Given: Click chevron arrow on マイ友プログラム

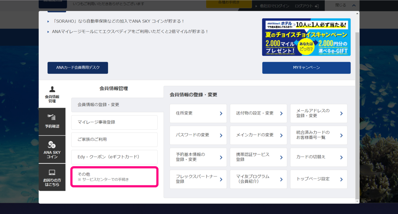Looking at the screenshot, I should [x=281, y=180].
